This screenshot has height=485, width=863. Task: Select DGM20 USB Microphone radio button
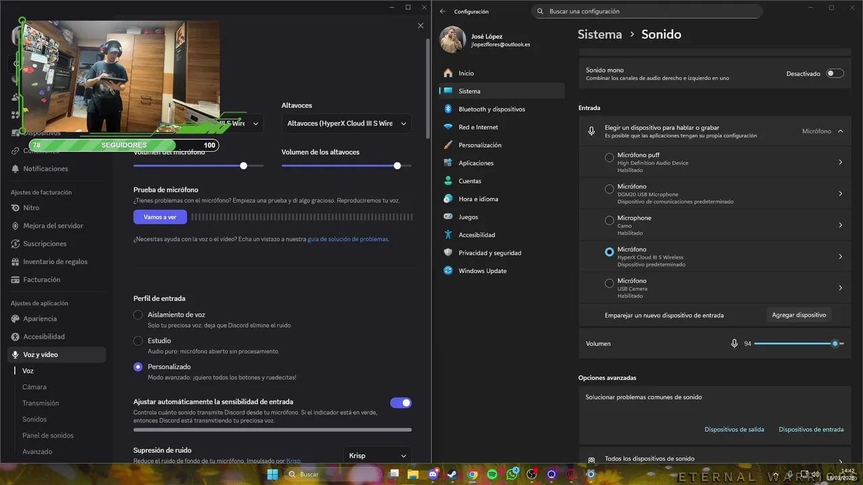pos(609,189)
